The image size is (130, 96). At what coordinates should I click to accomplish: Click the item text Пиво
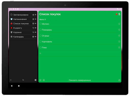point(44,47)
